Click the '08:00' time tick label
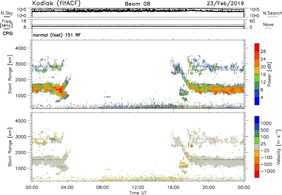The width and height of the screenshot is (282, 195). (x=103, y=188)
